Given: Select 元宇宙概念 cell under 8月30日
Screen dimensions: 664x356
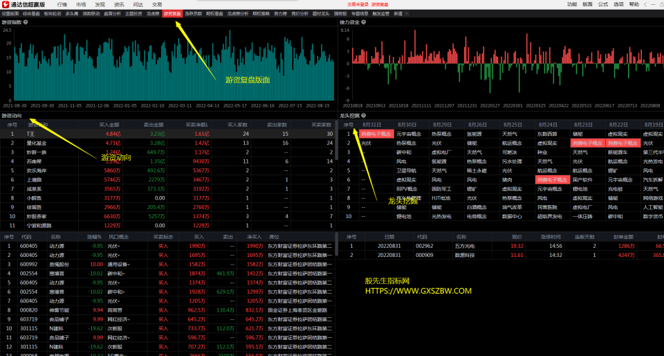Looking at the screenshot, I should coord(408,134).
